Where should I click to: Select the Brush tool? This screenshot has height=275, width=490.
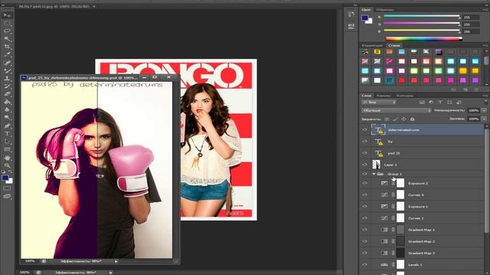coord(7,70)
